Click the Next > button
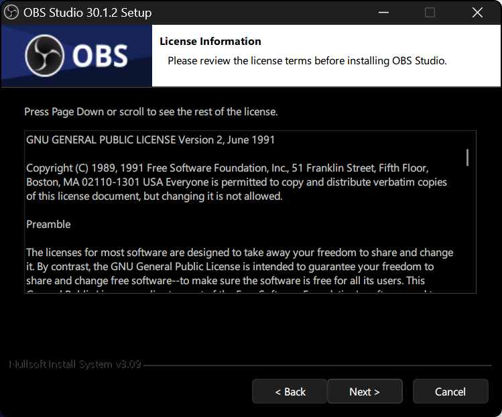 [x=365, y=392]
